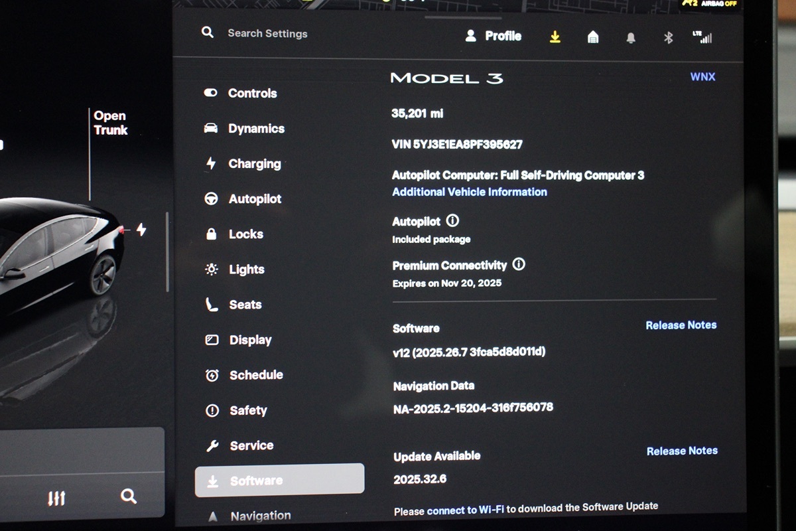Open the notifications bell icon

(x=631, y=38)
